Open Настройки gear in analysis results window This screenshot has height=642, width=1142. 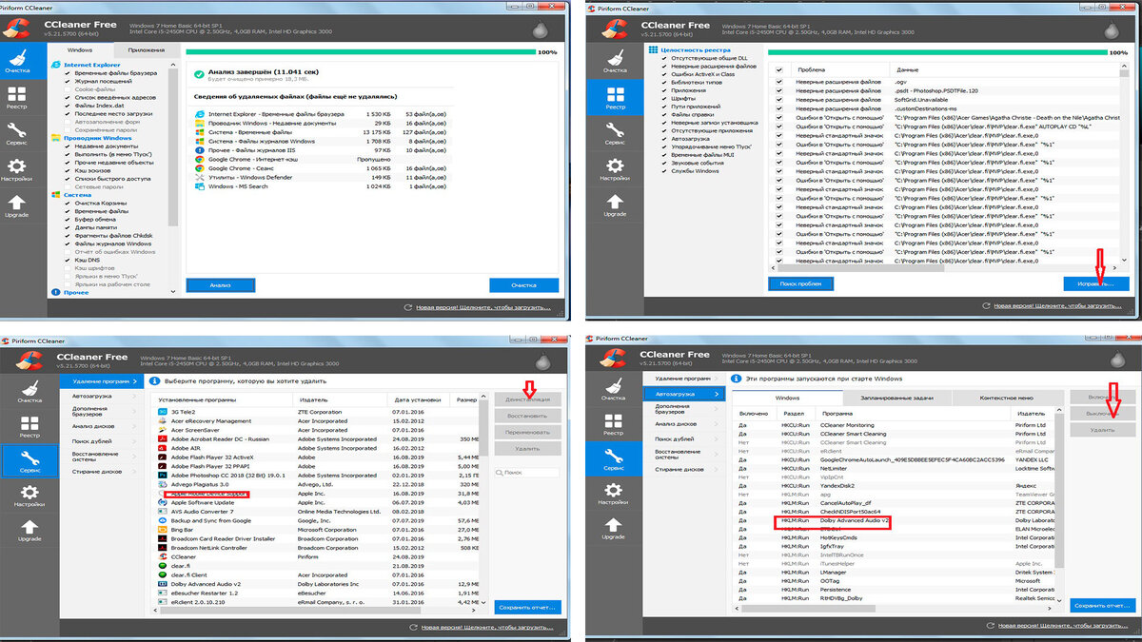coord(17,170)
